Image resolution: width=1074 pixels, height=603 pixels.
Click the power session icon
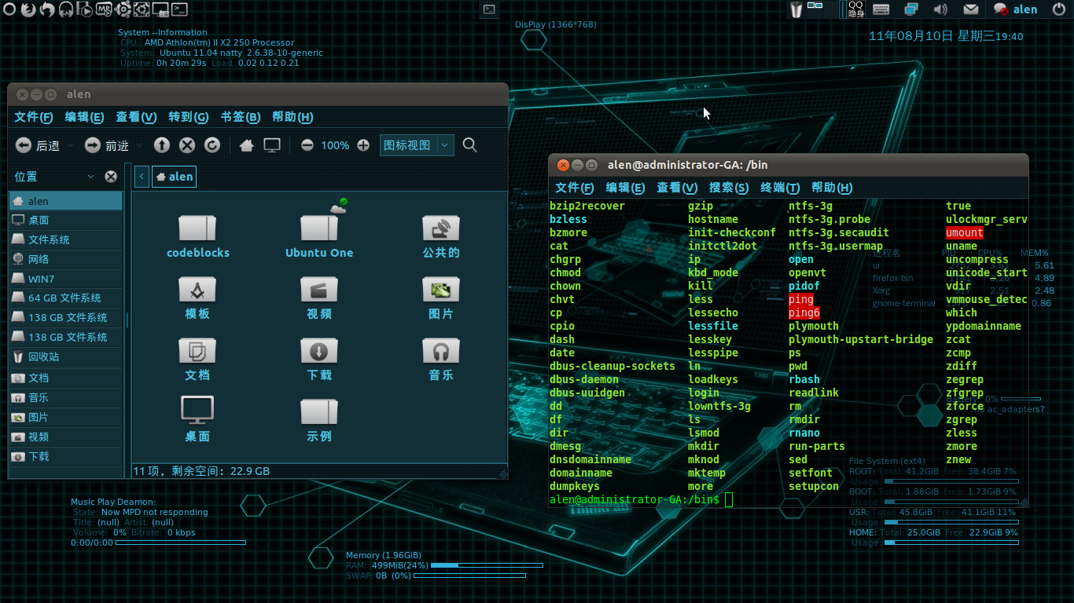coord(1057,9)
